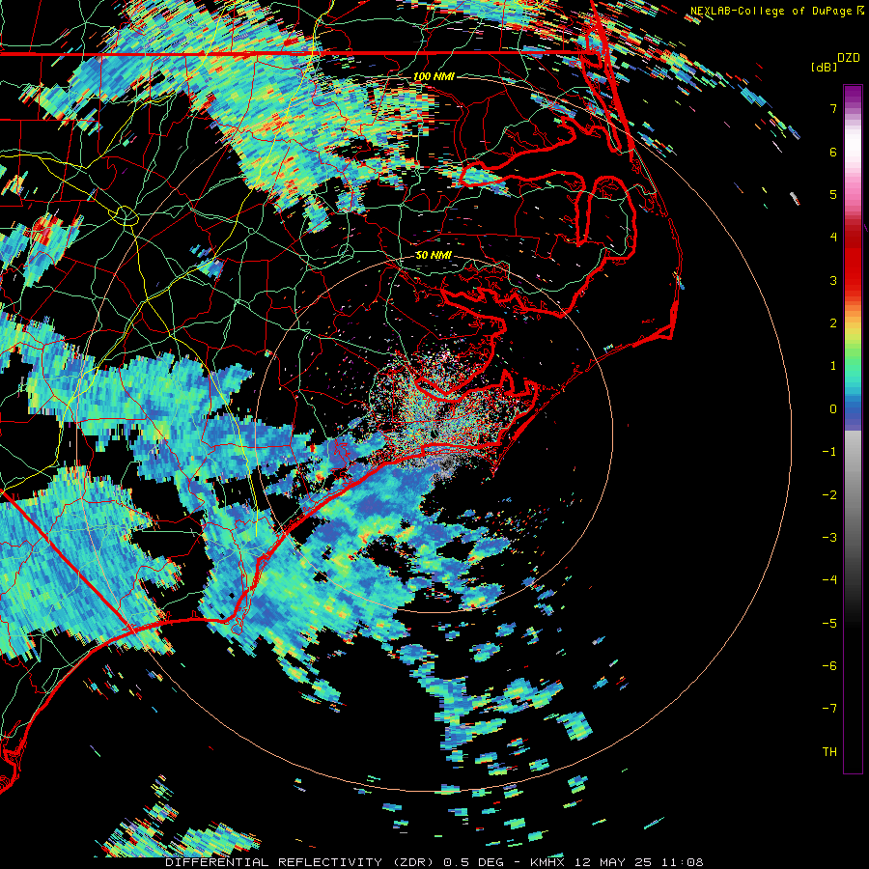Click the -6 value on the dB scale
The height and width of the screenshot is (869, 869).
click(829, 666)
